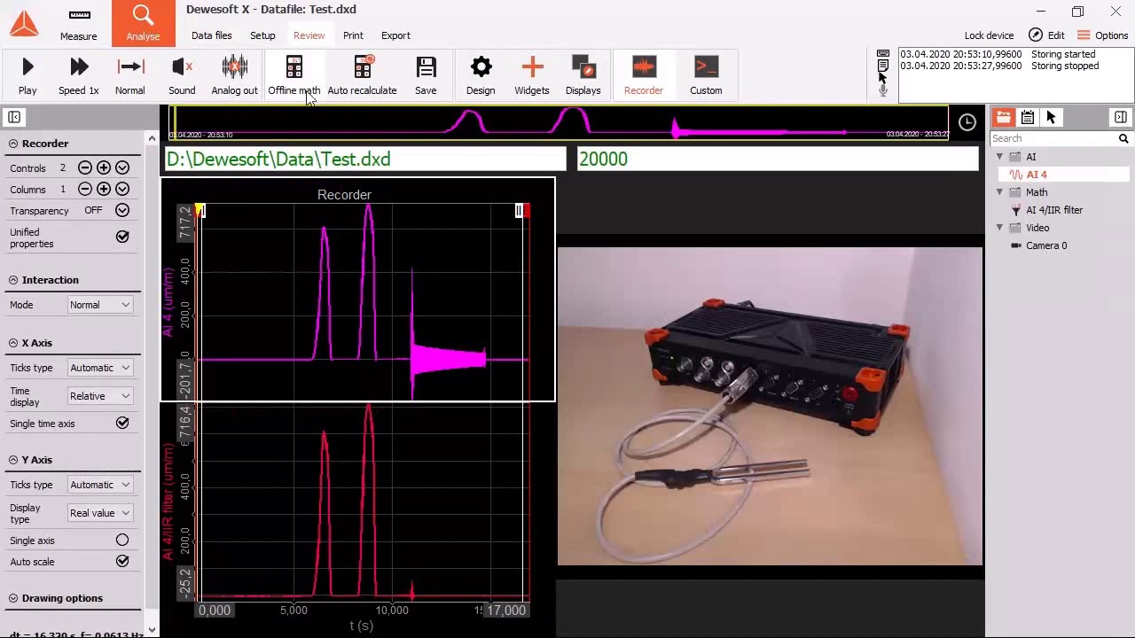This screenshot has height=638, width=1135.
Task: Click the Edit pencil icon
Action: (1035, 35)
